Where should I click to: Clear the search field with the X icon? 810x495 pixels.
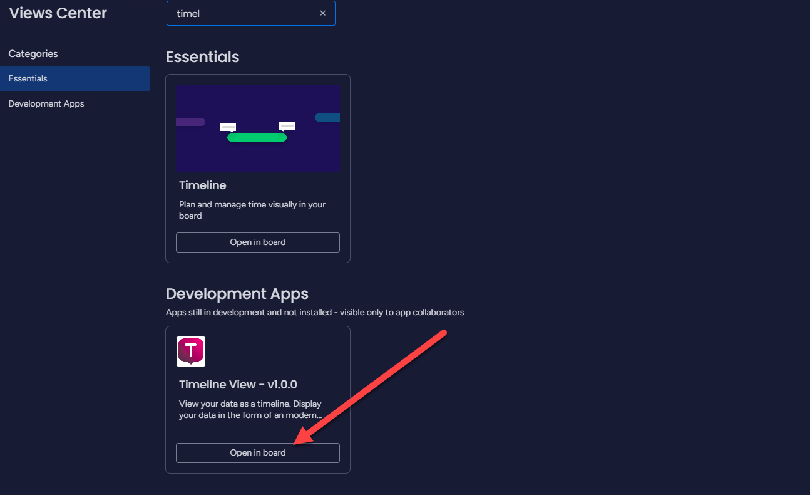click(x=322, y=13)
